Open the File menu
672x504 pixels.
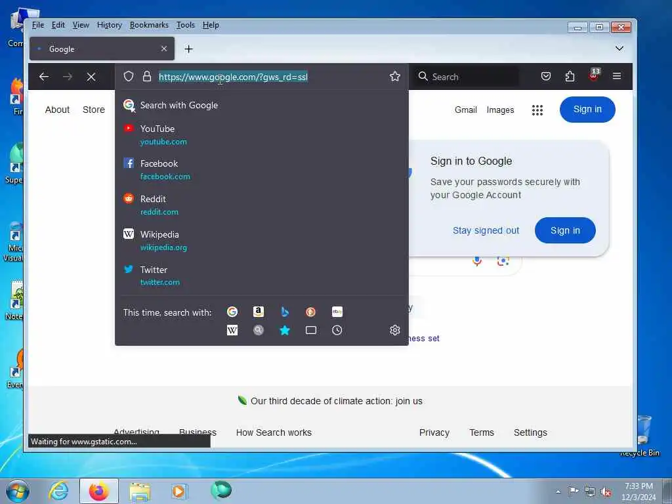coord(37,25)
